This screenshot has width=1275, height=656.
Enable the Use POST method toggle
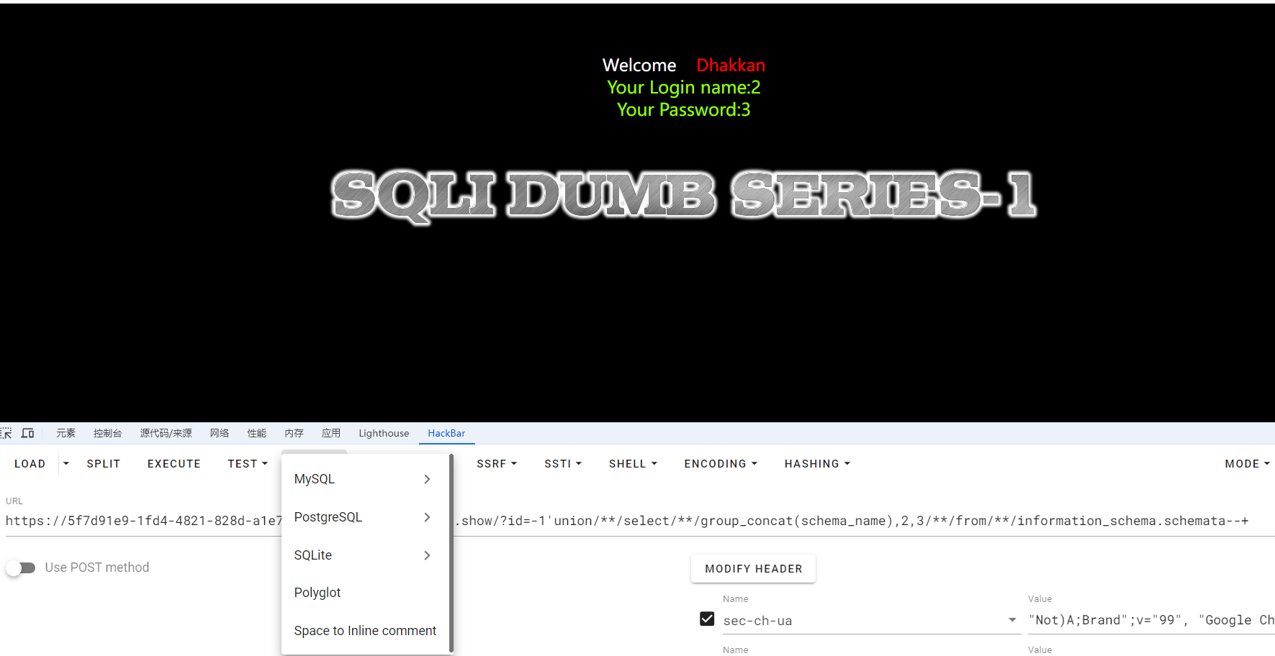coord(21,568)
